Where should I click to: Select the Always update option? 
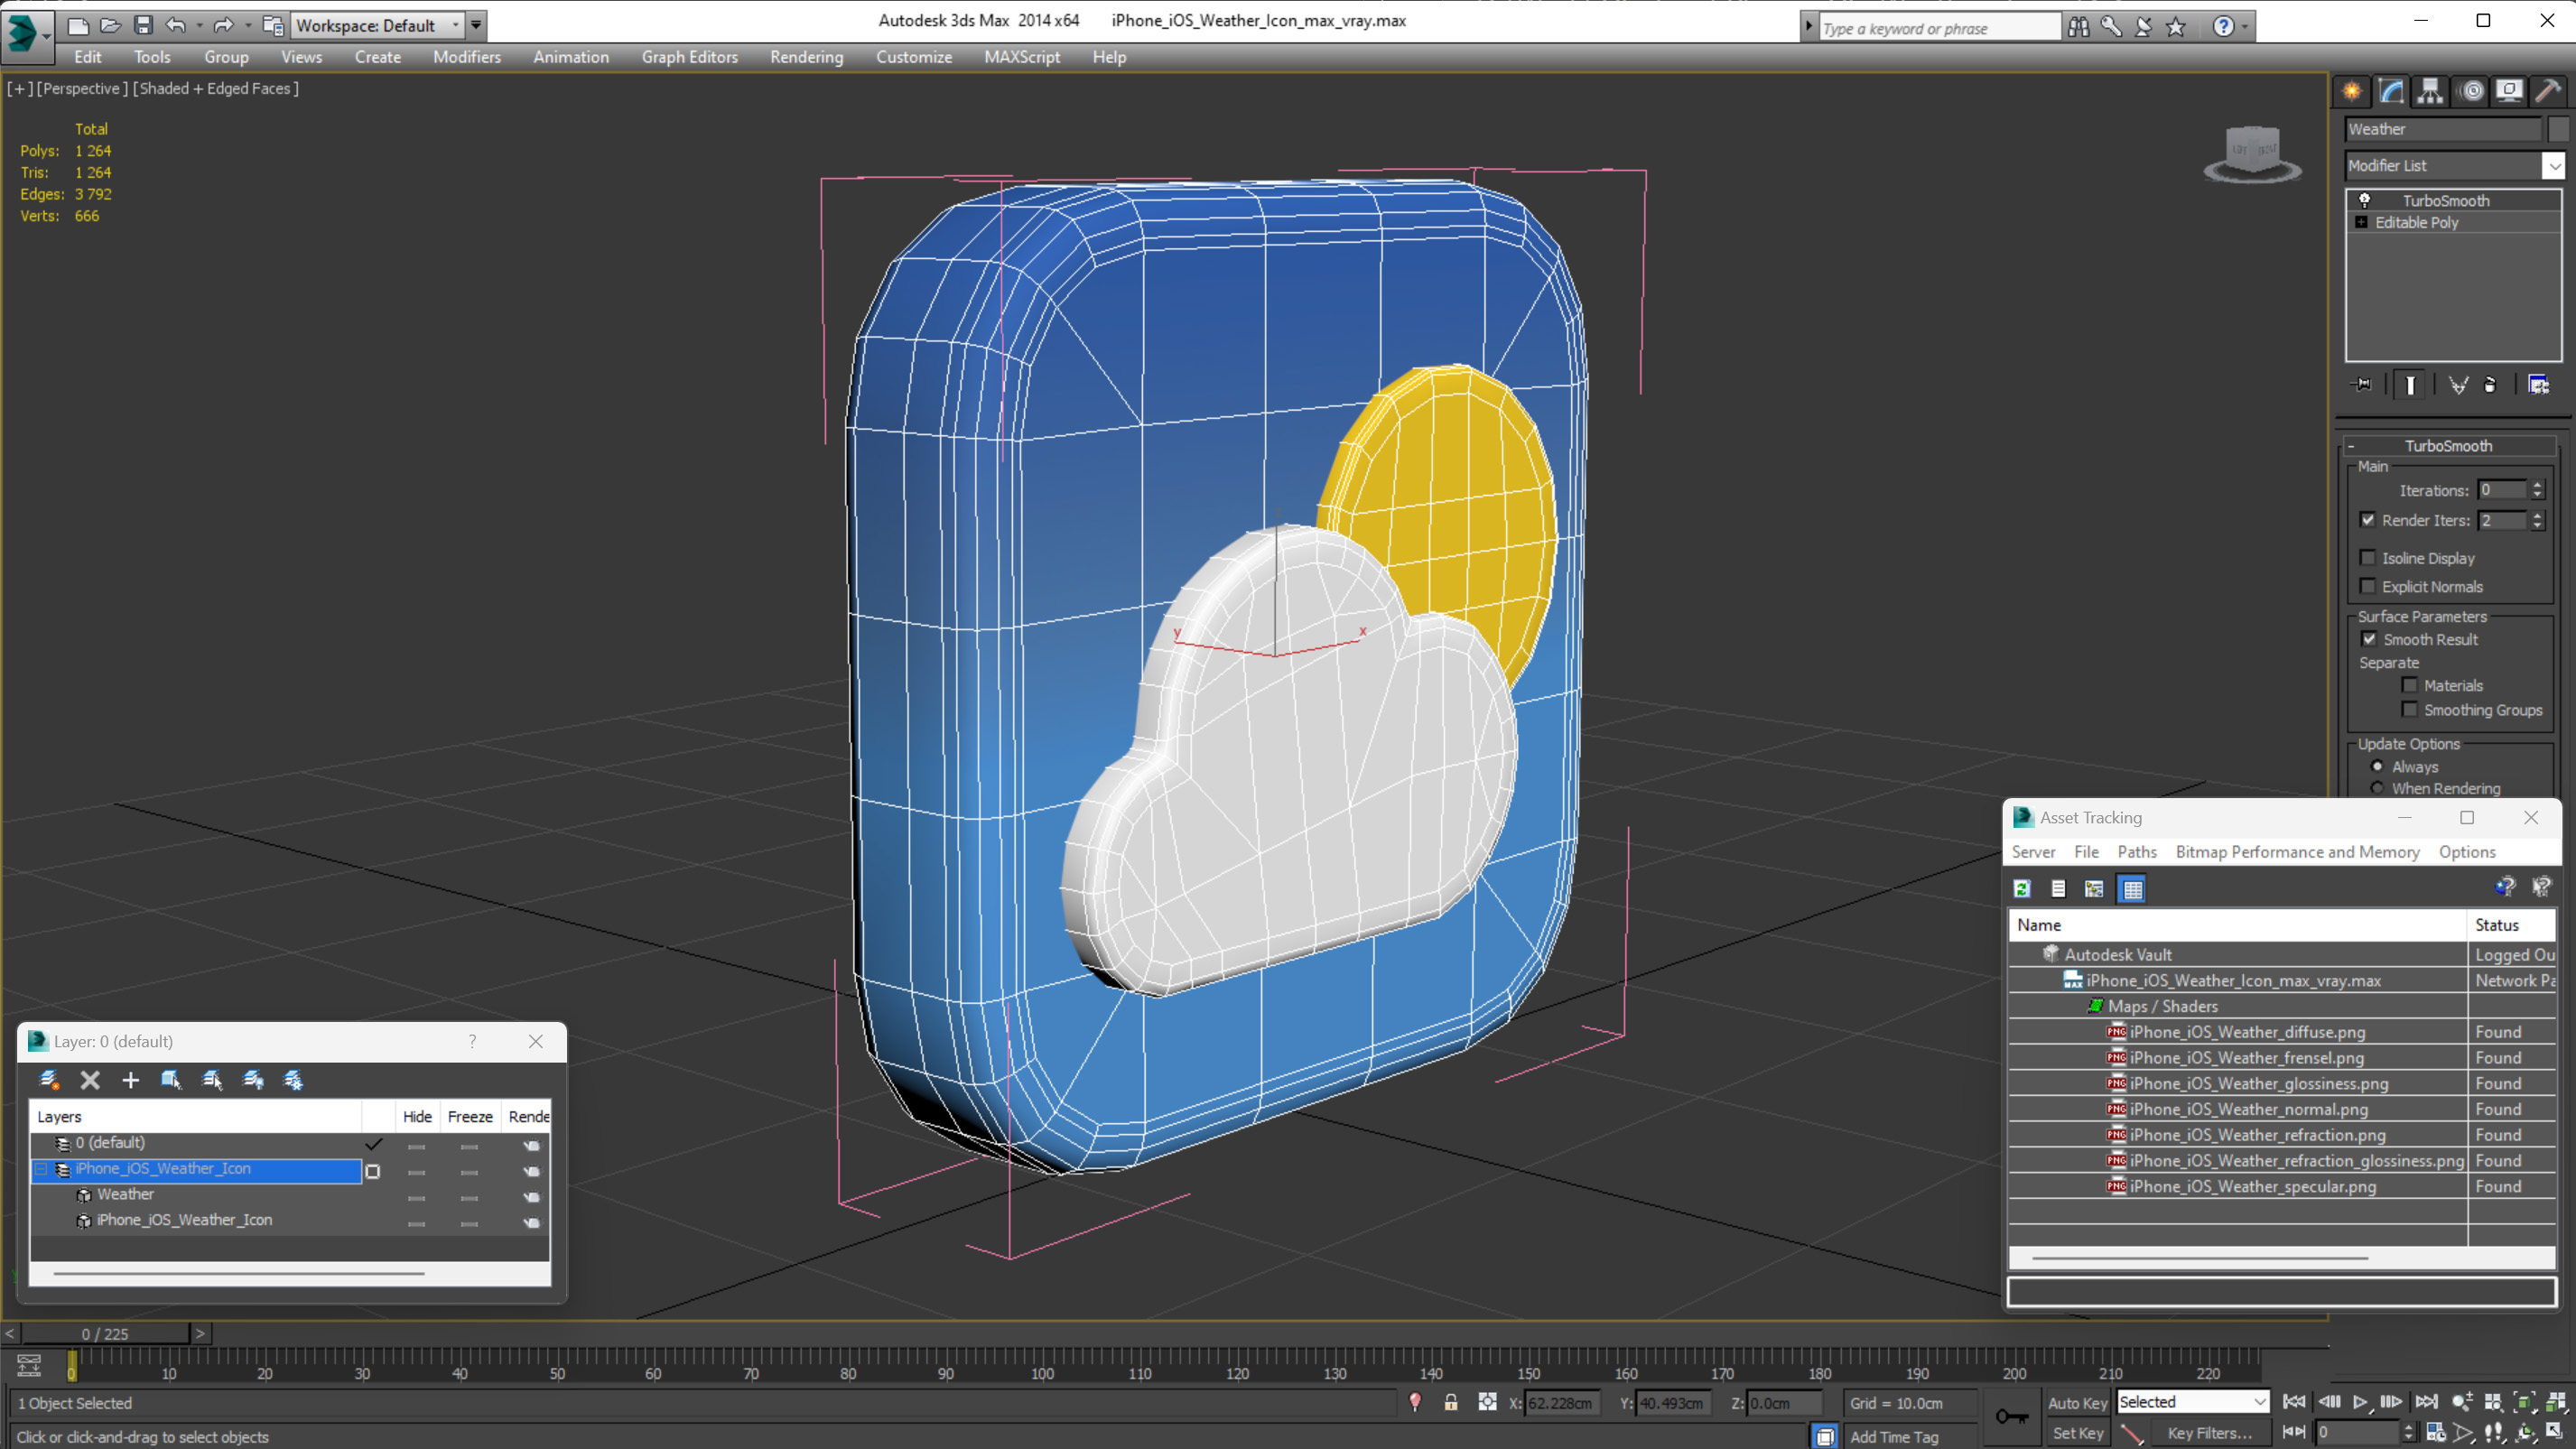2378,766
